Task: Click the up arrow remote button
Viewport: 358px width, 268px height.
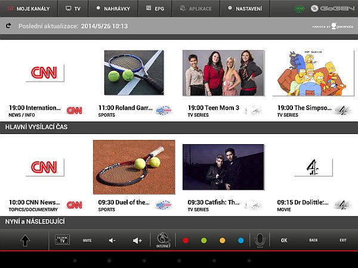Action: click(26, 241)
